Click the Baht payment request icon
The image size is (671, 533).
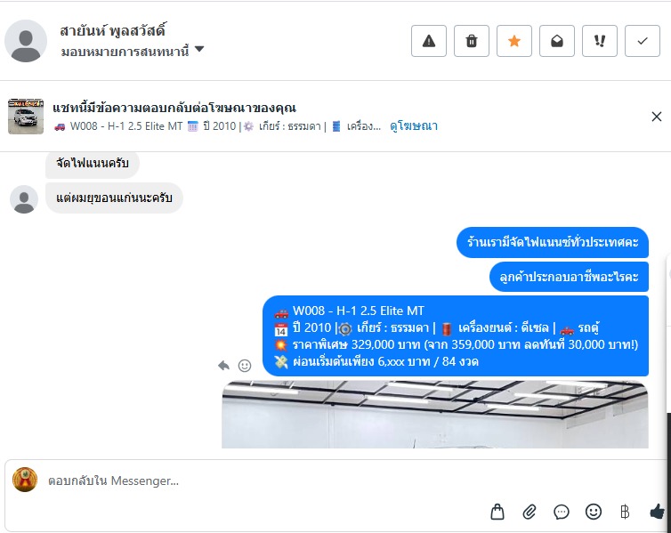coord(625,512)
